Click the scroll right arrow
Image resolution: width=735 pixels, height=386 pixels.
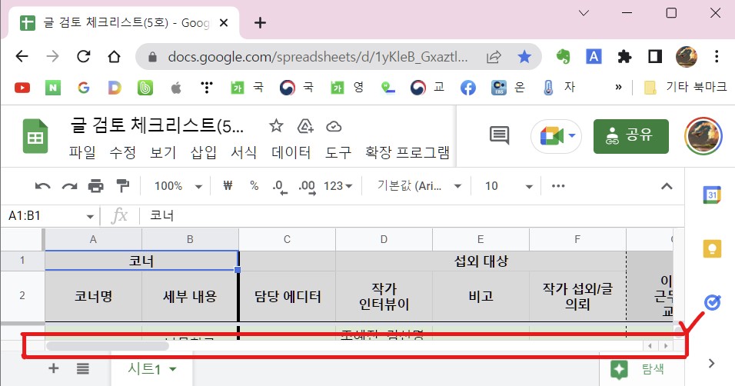[x=666, y=346]
